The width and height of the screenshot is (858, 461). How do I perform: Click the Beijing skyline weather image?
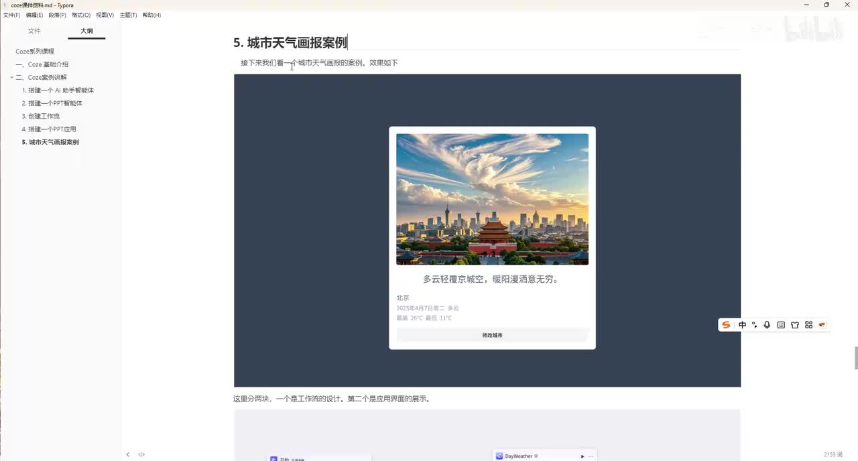(x=492, y=199)
